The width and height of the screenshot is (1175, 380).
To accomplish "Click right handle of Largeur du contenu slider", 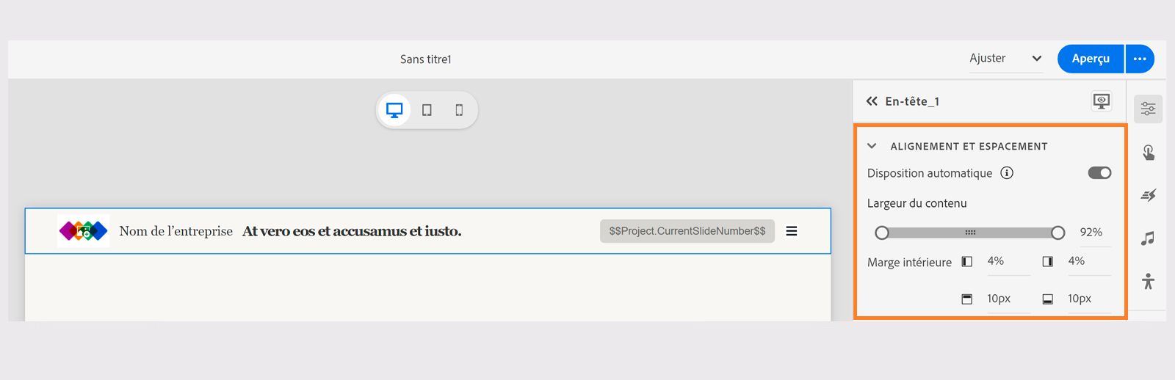I will pos(1057,233).
